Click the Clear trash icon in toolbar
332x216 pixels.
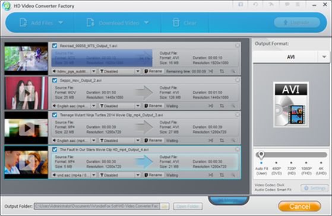point(176,23)
